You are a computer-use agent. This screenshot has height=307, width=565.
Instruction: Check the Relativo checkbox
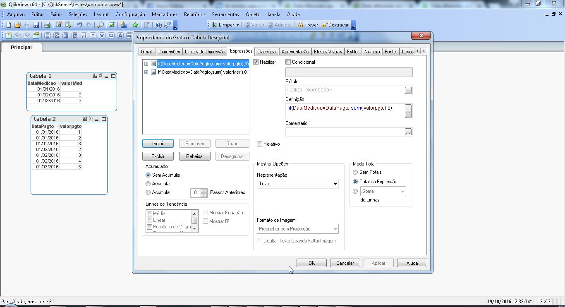(260, 144)
